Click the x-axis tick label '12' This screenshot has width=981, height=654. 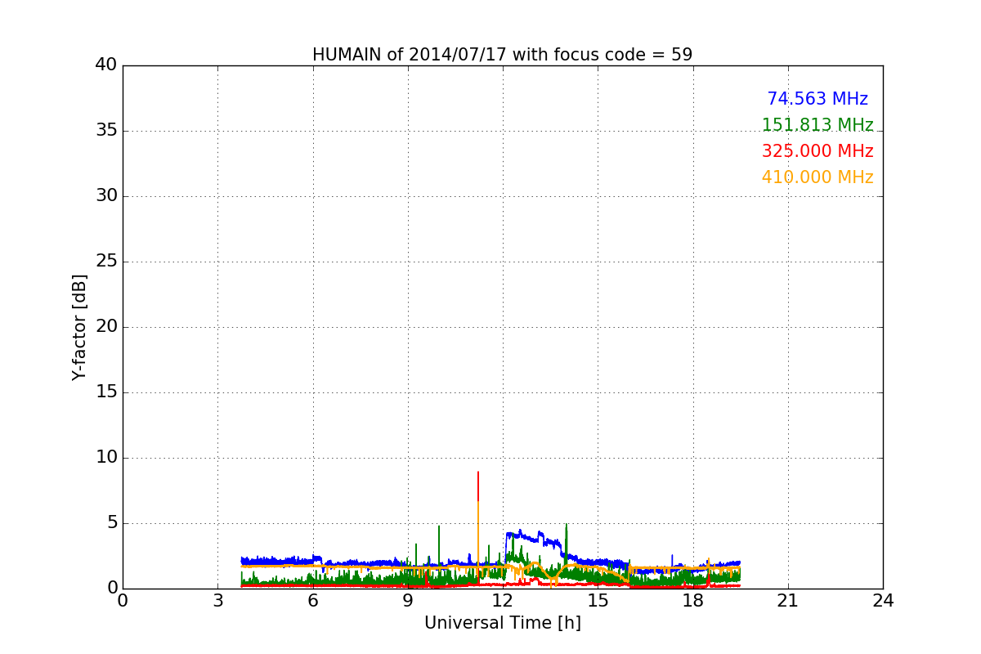(x=503, y=601)
